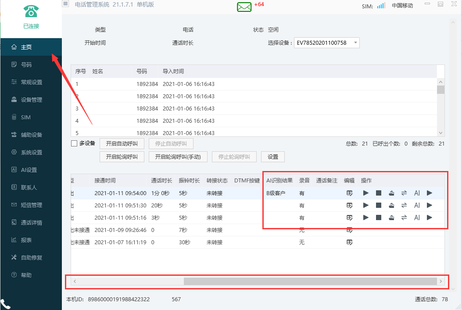Click the number list scrollbar up arrow
Image resolution: width=462 pixels, height=310 pixels.
(441, 82)
